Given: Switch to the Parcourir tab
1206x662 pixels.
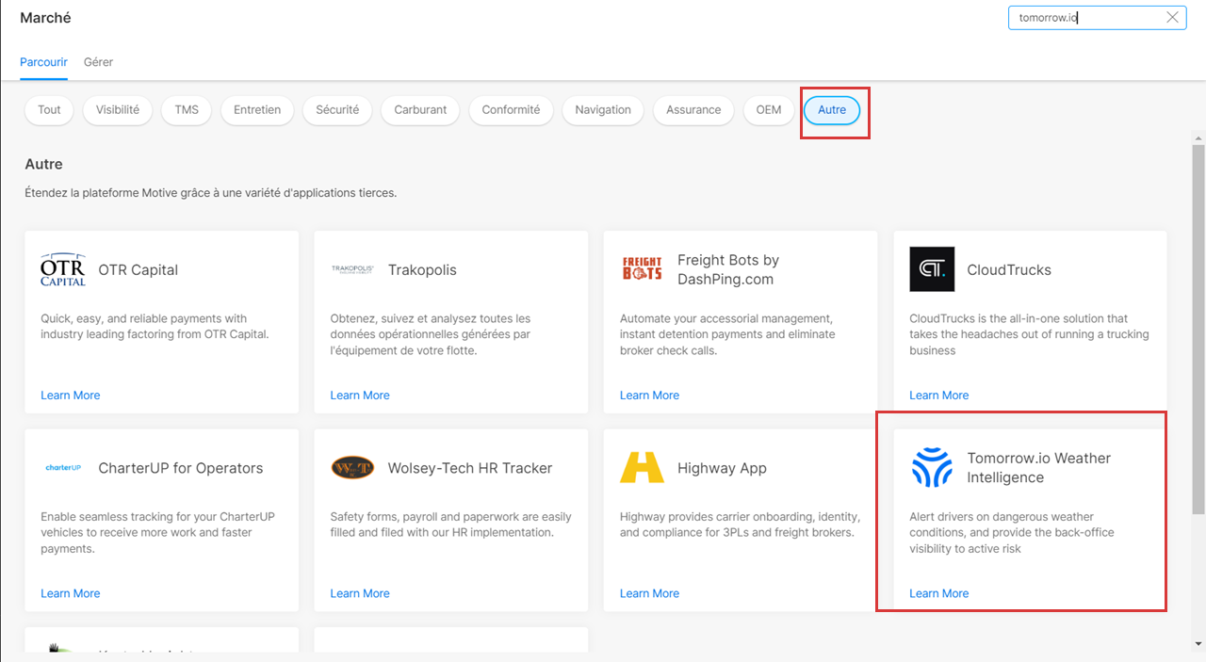Looking at the screenshot, I should 43,62.
